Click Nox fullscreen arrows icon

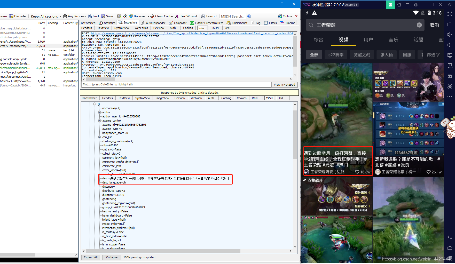point(450,14)
